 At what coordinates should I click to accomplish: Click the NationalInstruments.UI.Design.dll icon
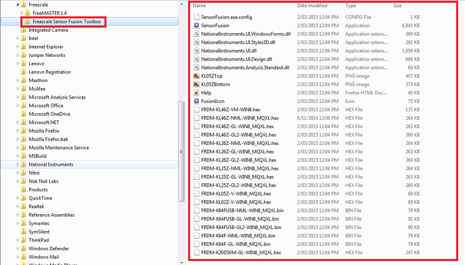click(x=196, y=59)
